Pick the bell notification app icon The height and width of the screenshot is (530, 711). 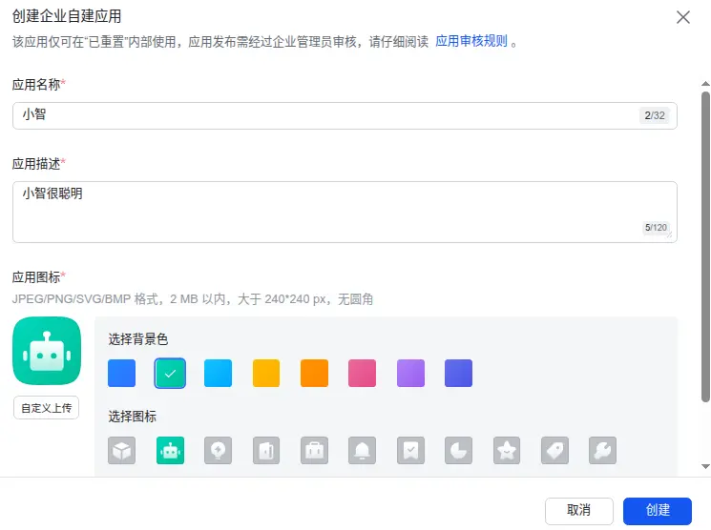pyautogui.click(x=363, y=450)
